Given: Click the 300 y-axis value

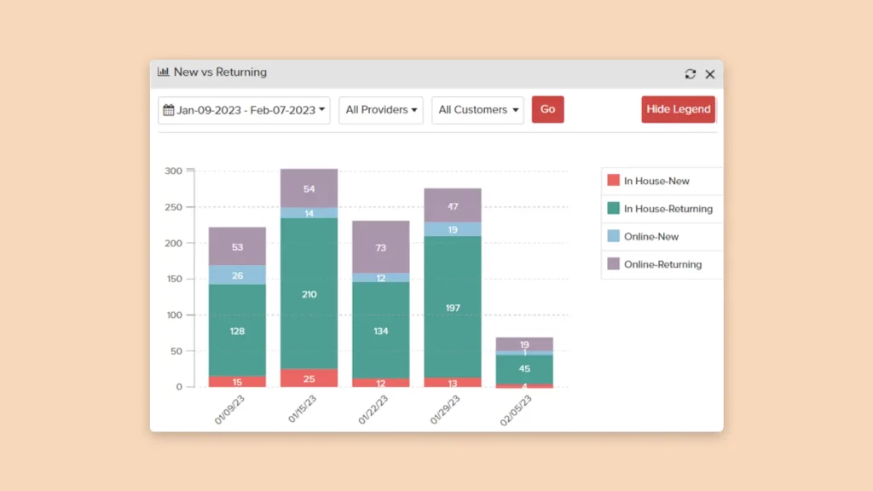Looking at the screenshot, I should click(174, 170).
